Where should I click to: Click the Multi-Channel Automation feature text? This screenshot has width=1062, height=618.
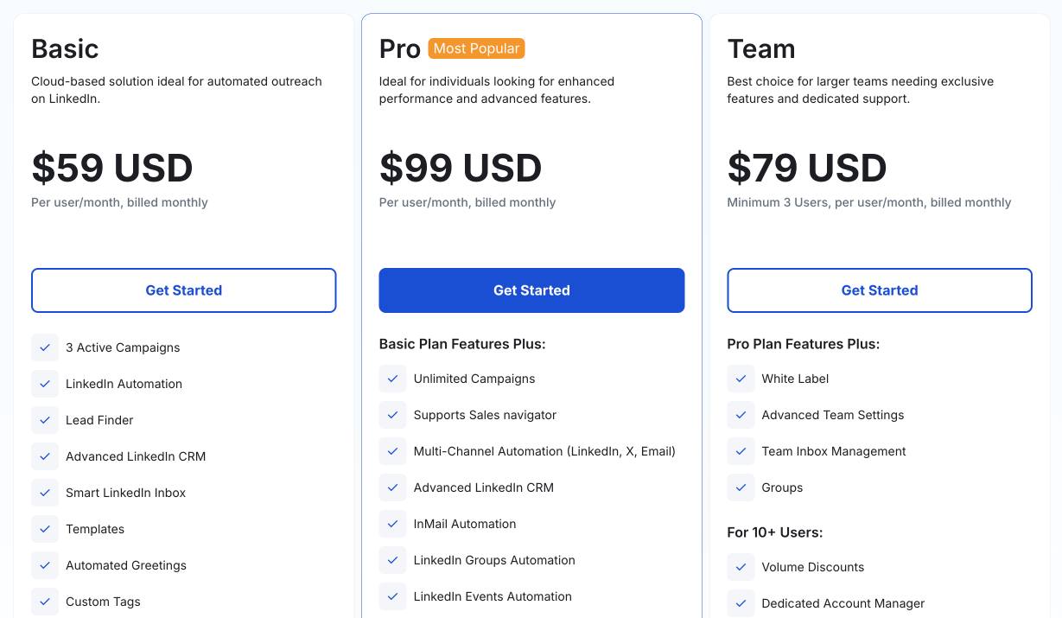(544, 451)
